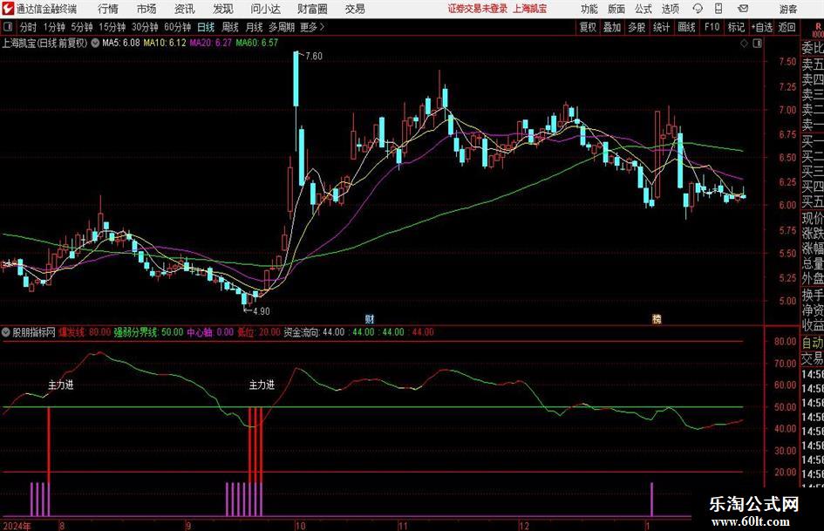The width and height of the screenshot is (824, 531).
Task: Click the 复权 toolbar button
Action: tap(588, 27)
